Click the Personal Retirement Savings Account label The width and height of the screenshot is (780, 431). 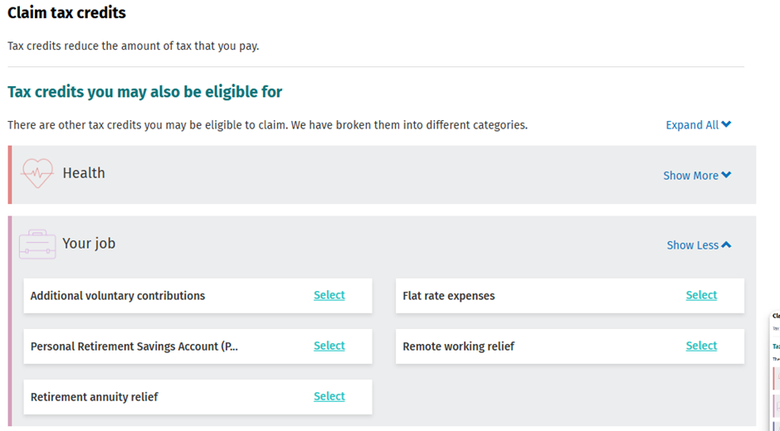pyautogui.click(x=134, y=346)
